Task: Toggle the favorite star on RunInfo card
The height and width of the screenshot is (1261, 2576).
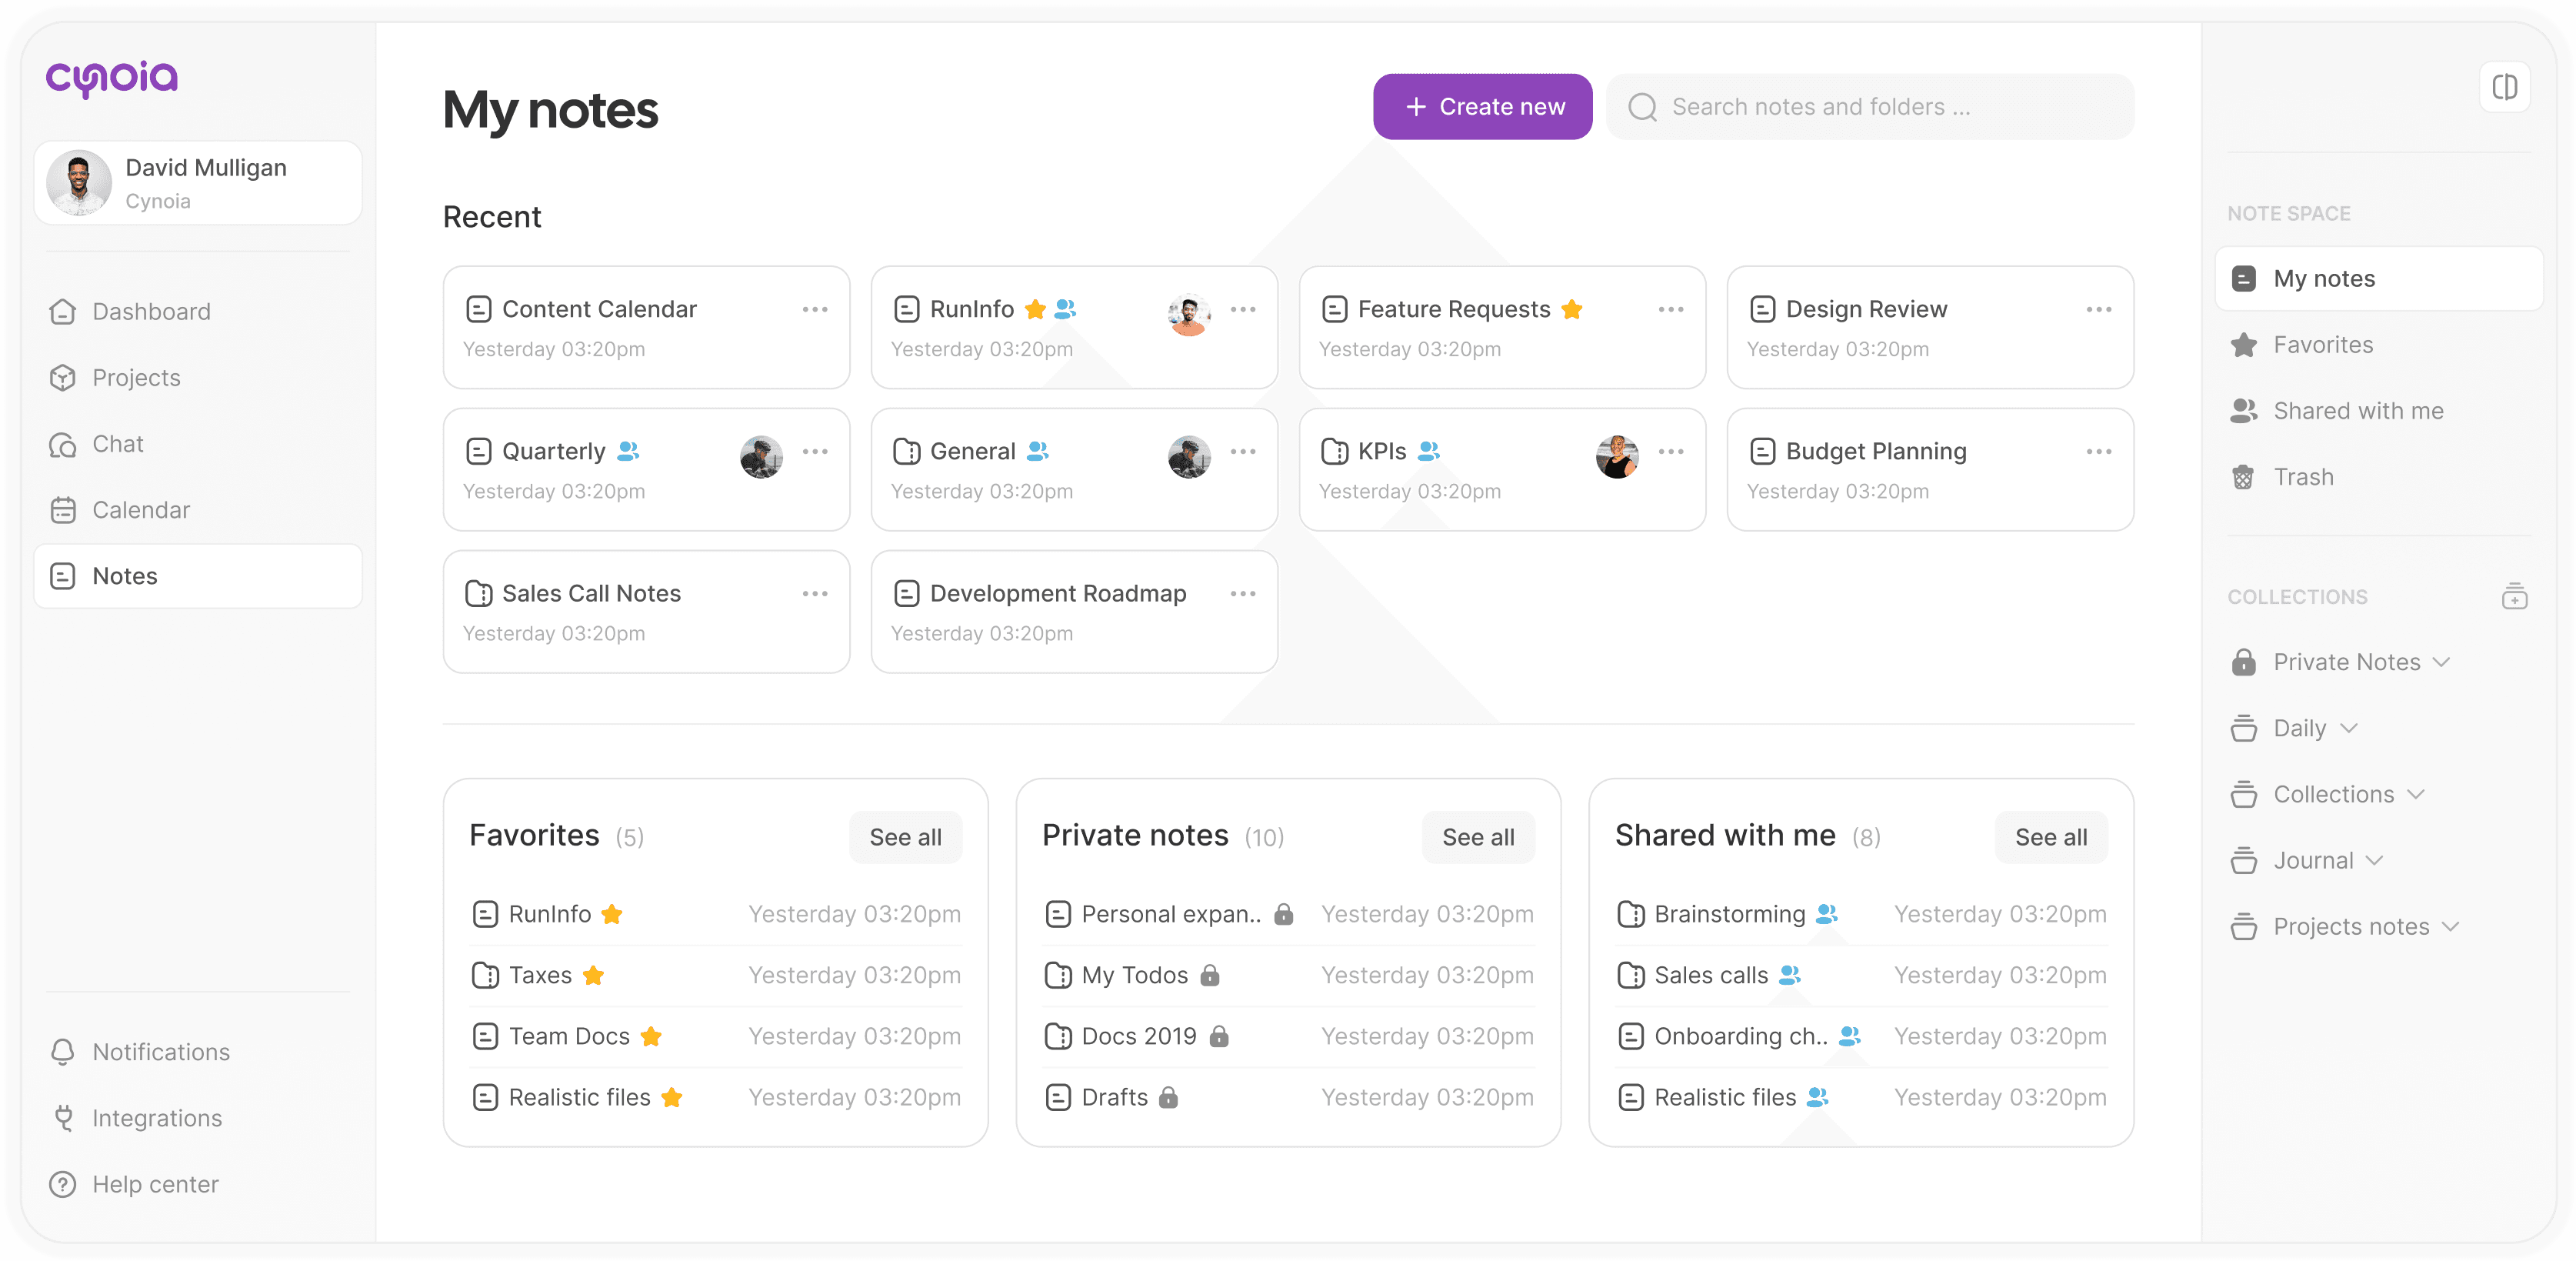Action: pyautogui.click(x=1035, y=310)
